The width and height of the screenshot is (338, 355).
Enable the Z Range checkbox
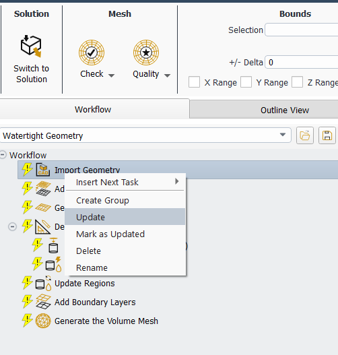[x=298, y=82]
